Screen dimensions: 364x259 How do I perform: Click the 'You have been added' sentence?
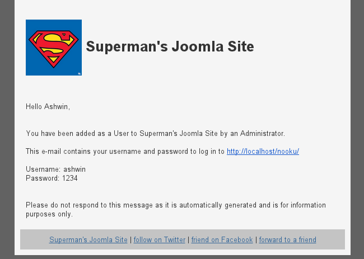coord(155,134)
